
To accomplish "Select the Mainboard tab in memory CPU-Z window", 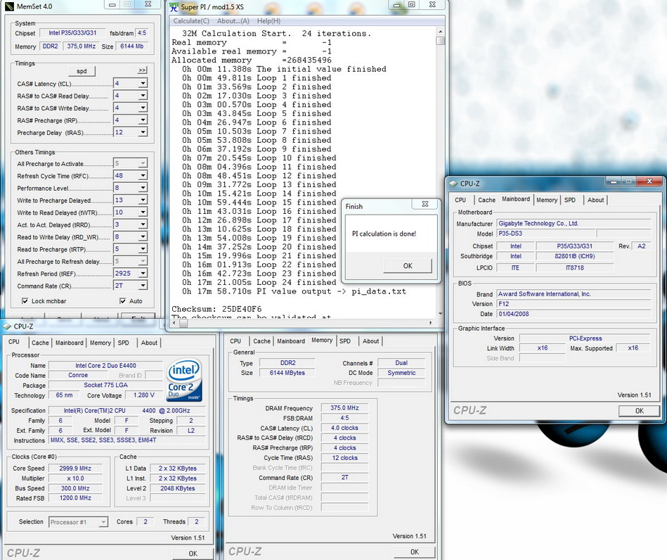I will (x=291, y=341).
